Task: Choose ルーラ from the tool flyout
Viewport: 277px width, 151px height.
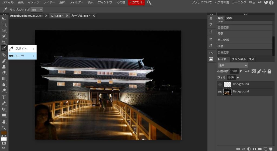Action: (20, 56)
